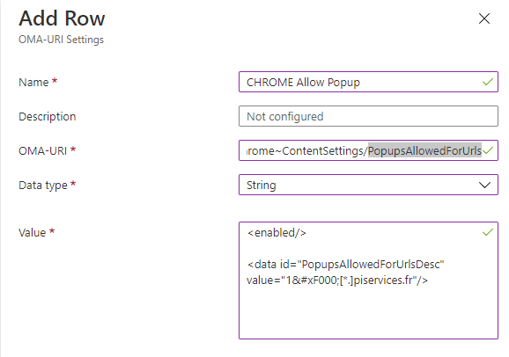Select the Description label
Viewport: 509px width, 357px height.
[47, 116]
